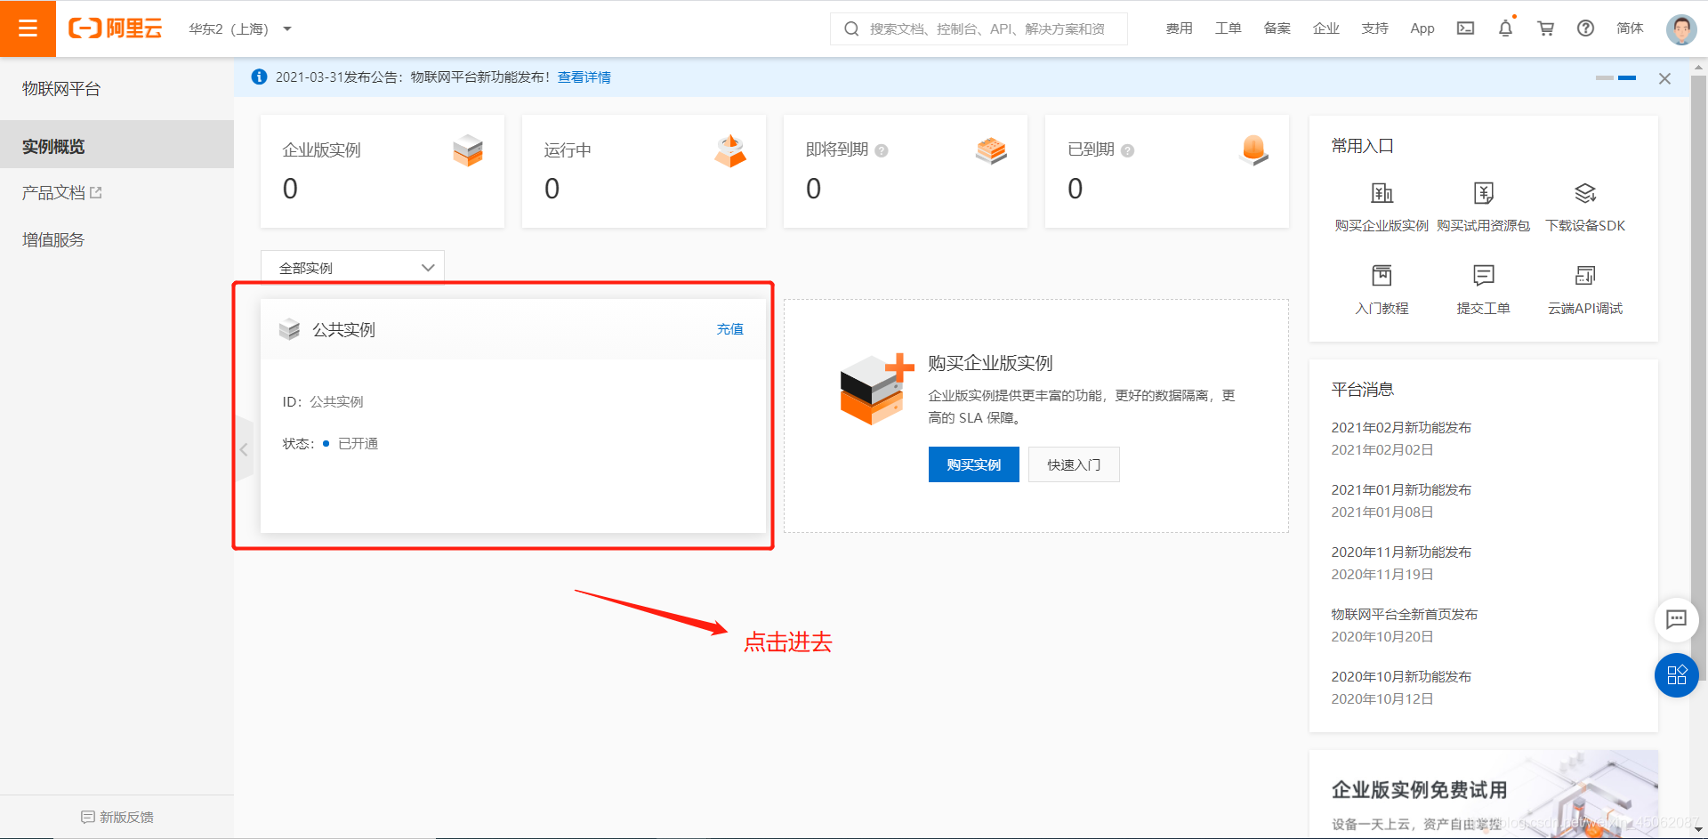Switch to the second announcement slide indicator
Image resolution: width=1708 pixels, height=839 pixels.
point(1627,78)
